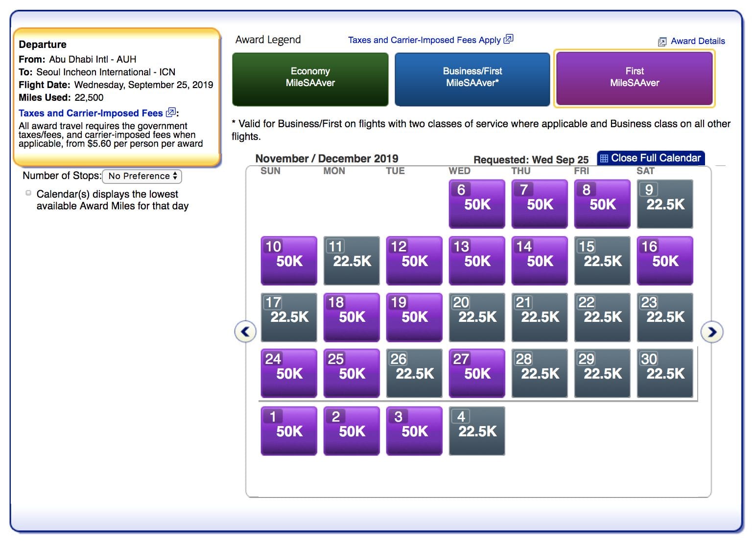The height and width of the screenshot is (541, 754).
Task: Choose December 4 at 22.5K miles
Action: click(x=476, y=430)
